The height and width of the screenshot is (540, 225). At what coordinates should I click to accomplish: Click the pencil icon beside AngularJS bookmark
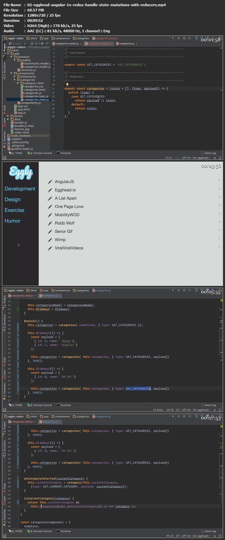click(x=50, y=182)
